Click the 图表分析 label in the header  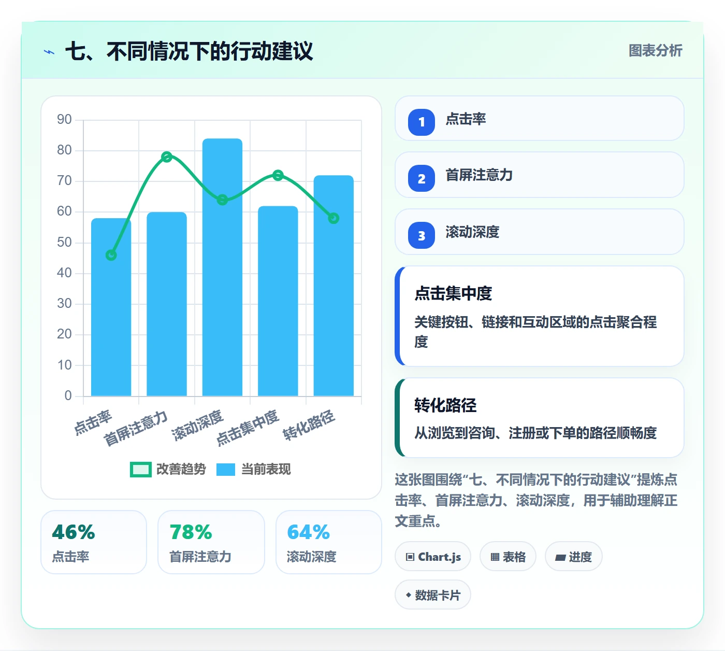[655, 51]
